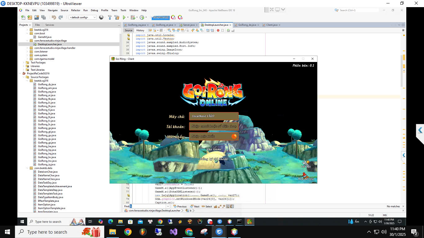Focus the Find text field
The height and width of the screenshot is (238, 424).
point(148,206)
